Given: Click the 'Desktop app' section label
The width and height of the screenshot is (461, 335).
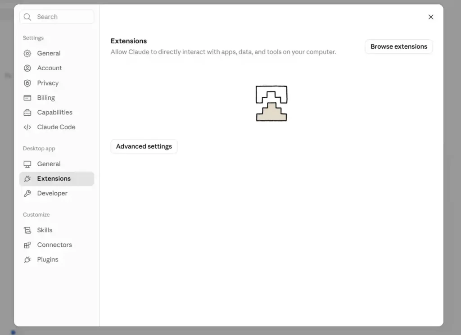Looking at the screenshot, I should pos(39,149).
